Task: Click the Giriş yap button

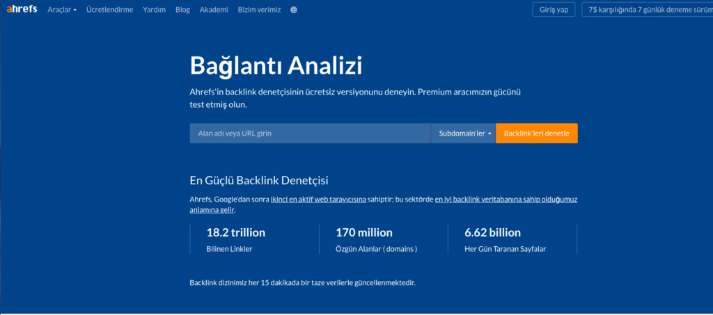Action: 554,10
